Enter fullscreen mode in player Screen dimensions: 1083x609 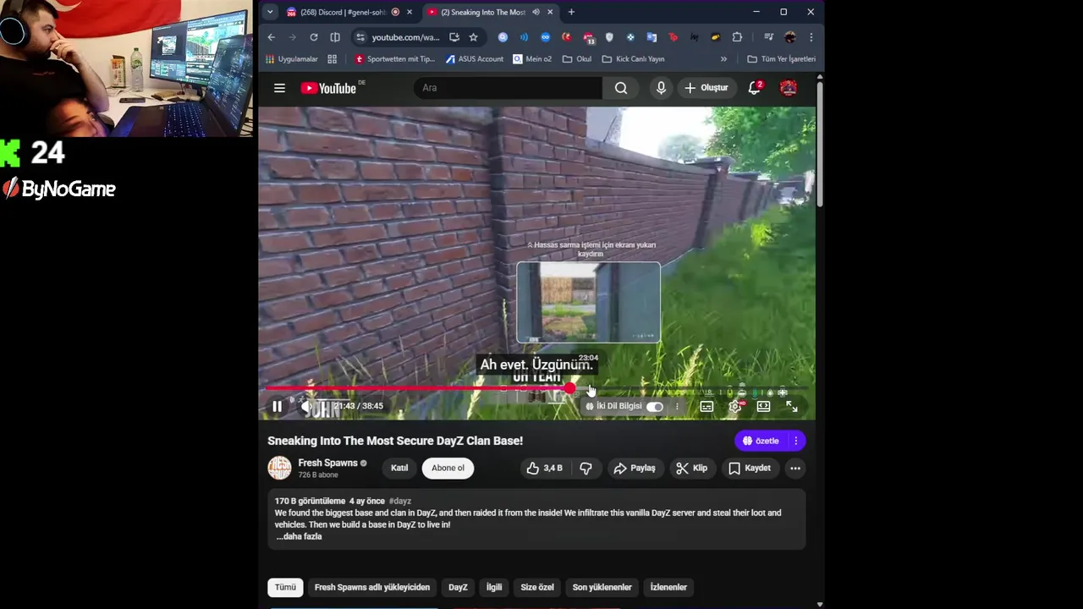(x=791, y=407)
